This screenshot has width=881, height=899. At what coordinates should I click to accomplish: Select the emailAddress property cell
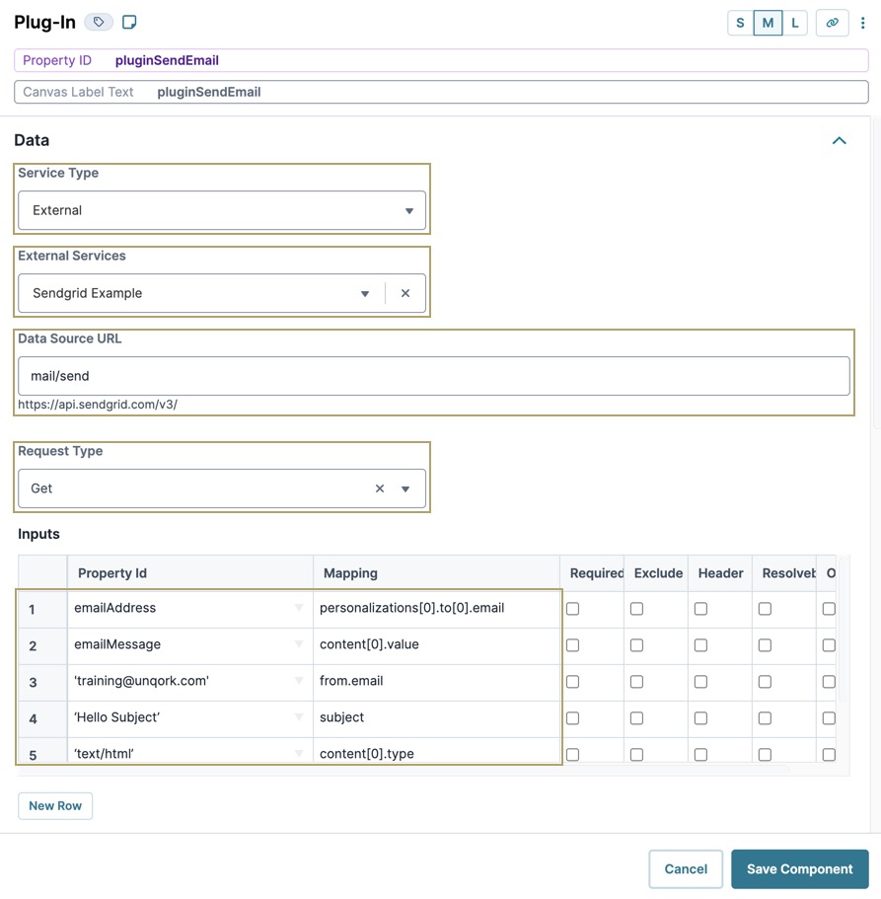pyautogui.click(x=190, y=608)
